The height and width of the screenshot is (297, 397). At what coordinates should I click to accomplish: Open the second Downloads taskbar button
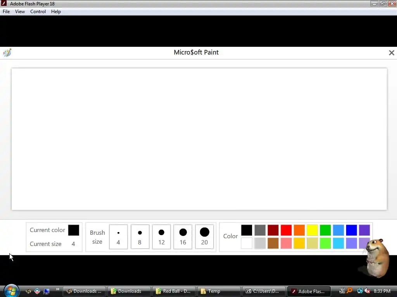pos(129,291)
